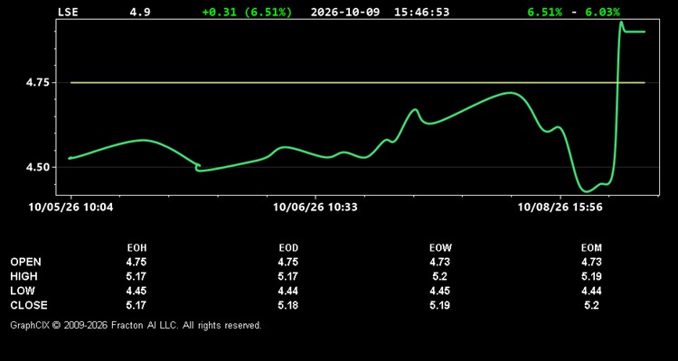The image size is (678, 361).
Task: Click the 10/05/26 10:04 axis marker
Action: pyautogui.click(x=71, y=208)
